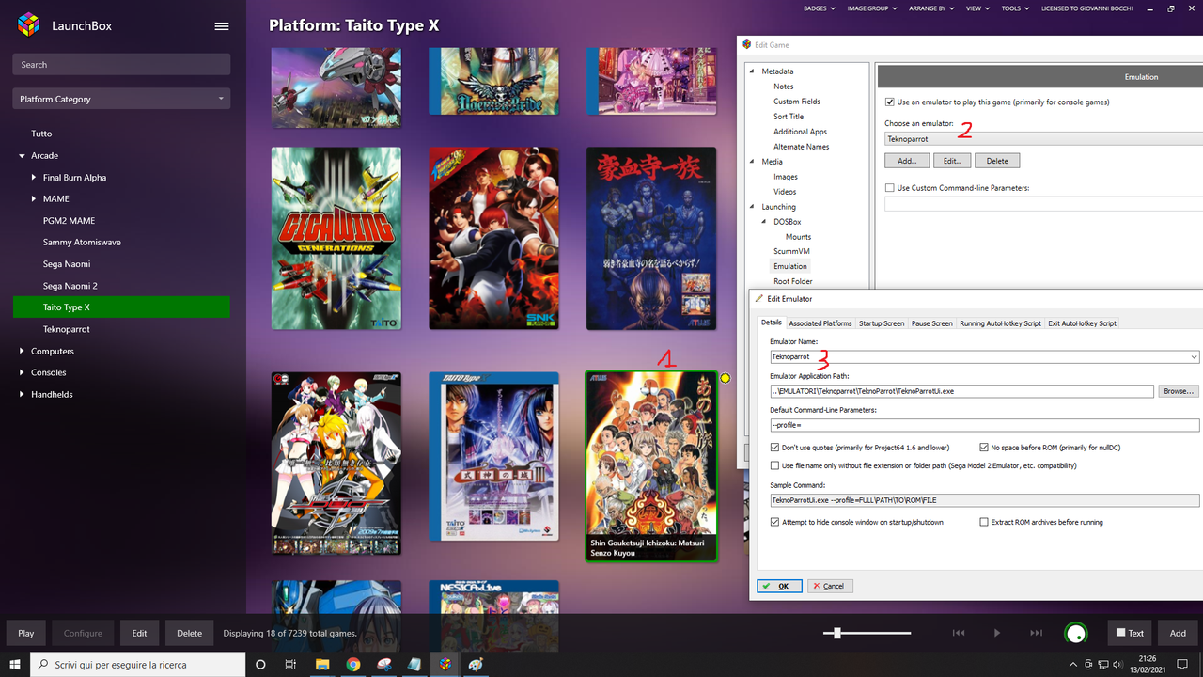Image resolution: width=1203 pixels, height=677 pixels.
Task: Click the yellow dot beside selected game
Action: (x=725, y=378)
